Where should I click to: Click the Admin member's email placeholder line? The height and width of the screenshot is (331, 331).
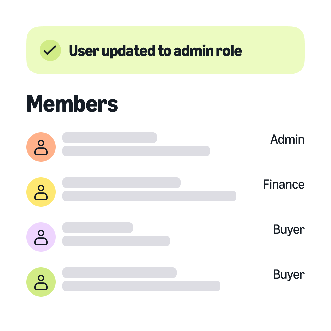click(136, 151)
